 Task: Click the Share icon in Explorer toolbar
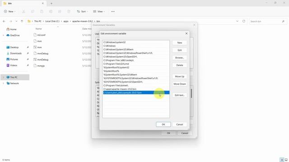click(x=60, y=12)
